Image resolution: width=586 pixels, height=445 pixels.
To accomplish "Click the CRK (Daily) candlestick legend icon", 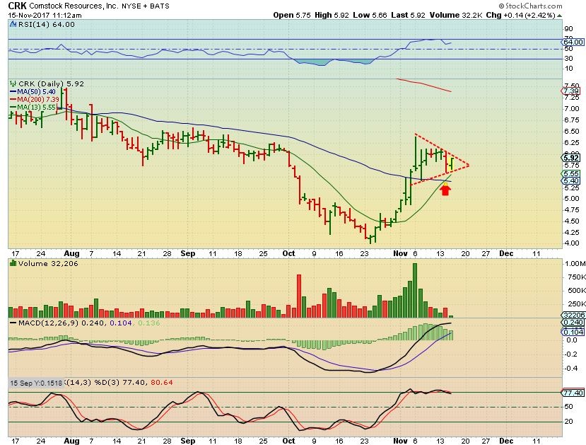I will pyautogui.click(x=11, y=83).
